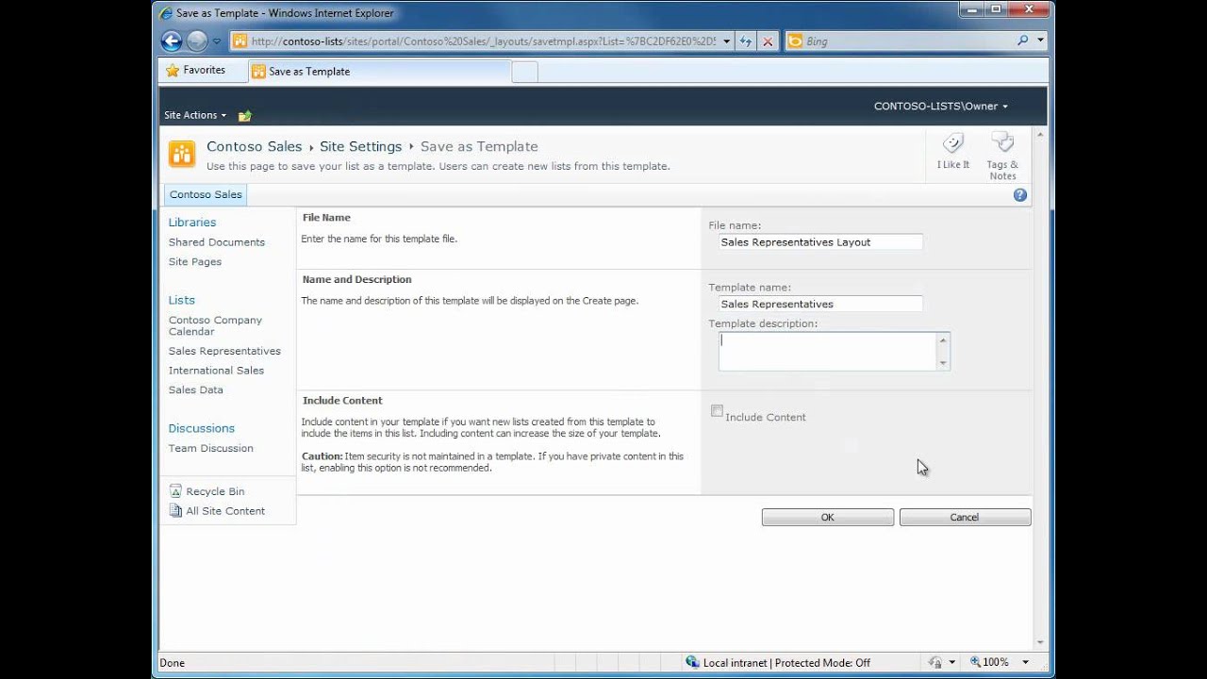The height and width of the screenshot is (679, 1207).
Task: Open the security status dropdown arrow
Action: click(x=952, y=663)
